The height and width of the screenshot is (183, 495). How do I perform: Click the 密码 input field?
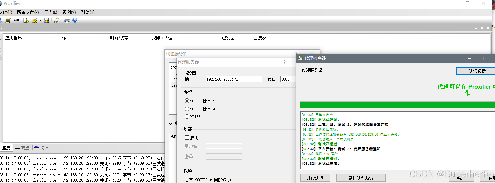224,156
